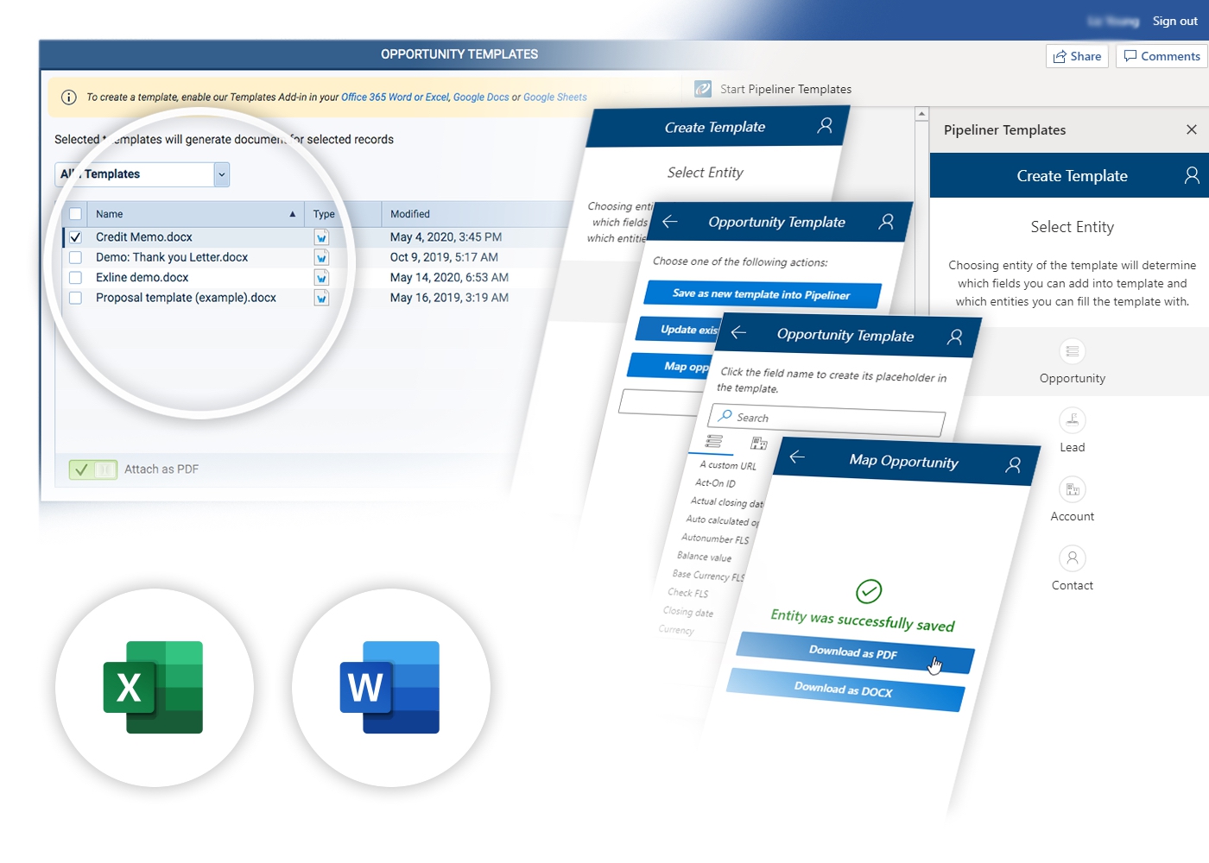This screenshot has height=863, width=1209.
Task: Select the Account entity icon
Action: coord(1073,489)
